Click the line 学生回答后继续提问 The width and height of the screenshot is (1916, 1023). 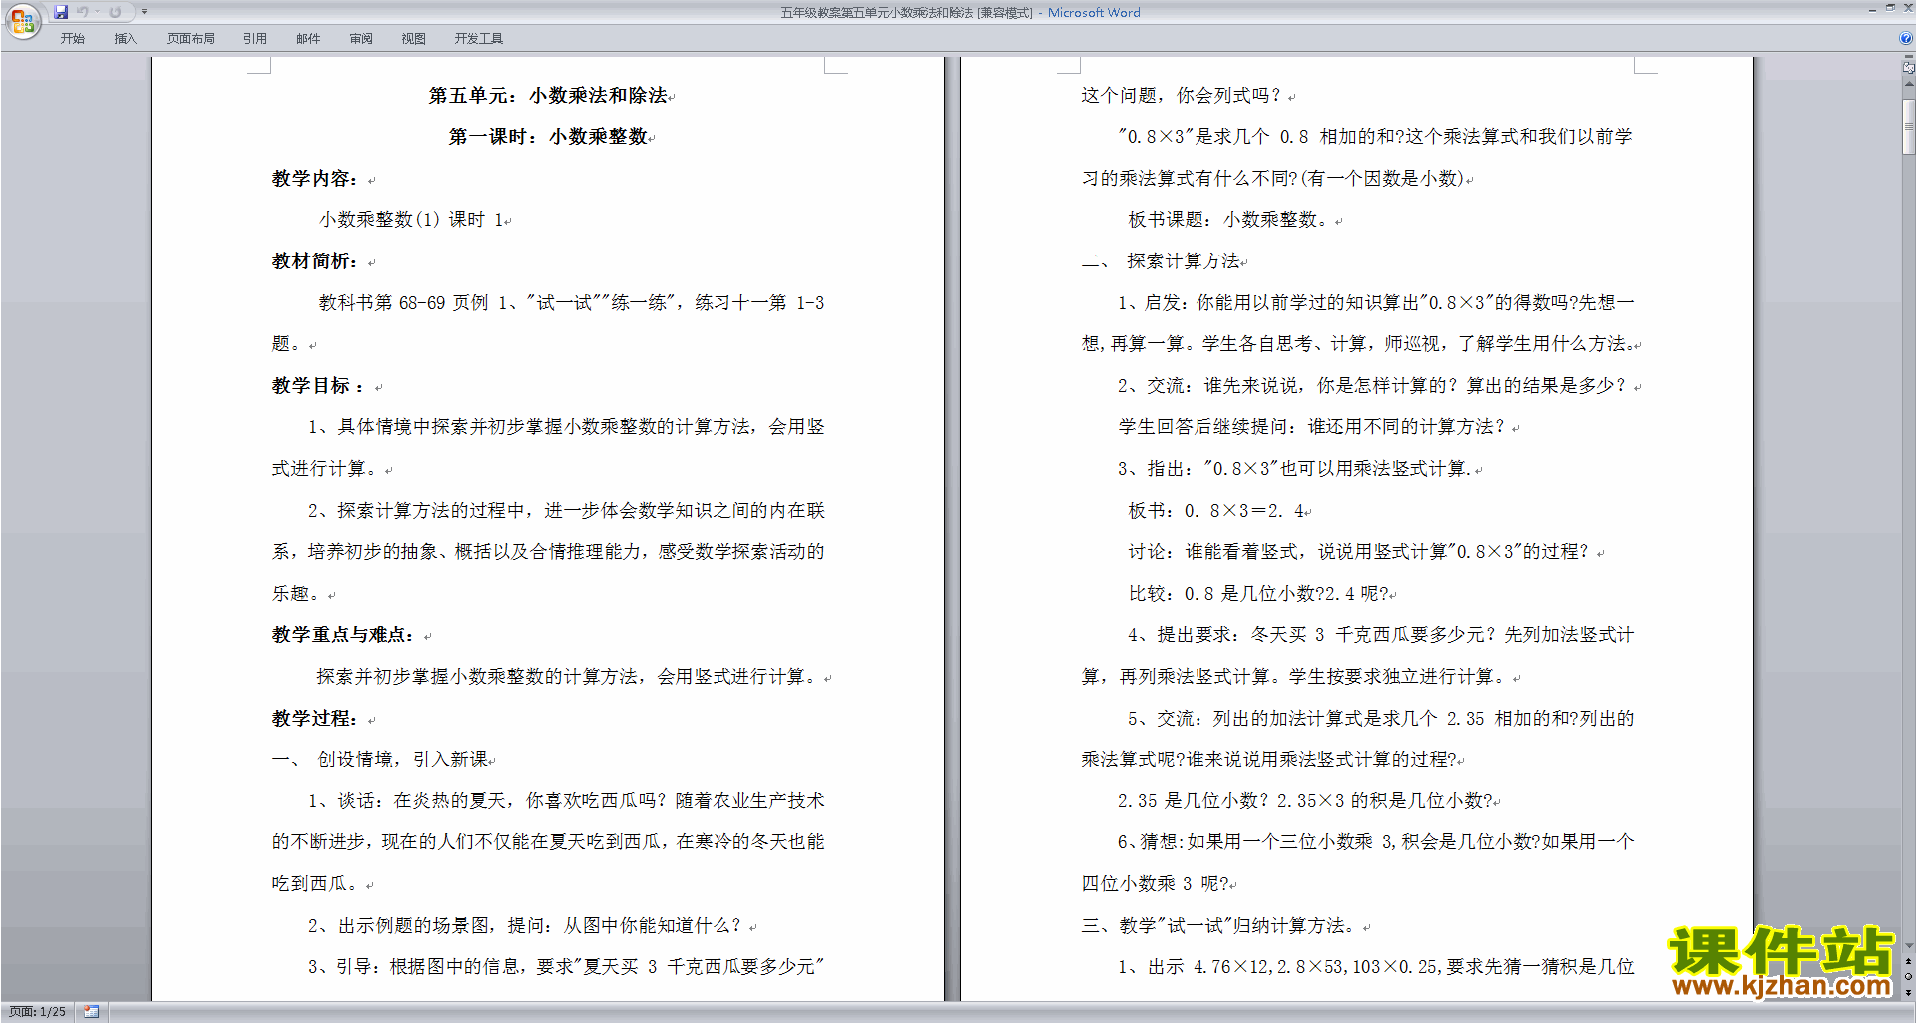pos(1311,427)
